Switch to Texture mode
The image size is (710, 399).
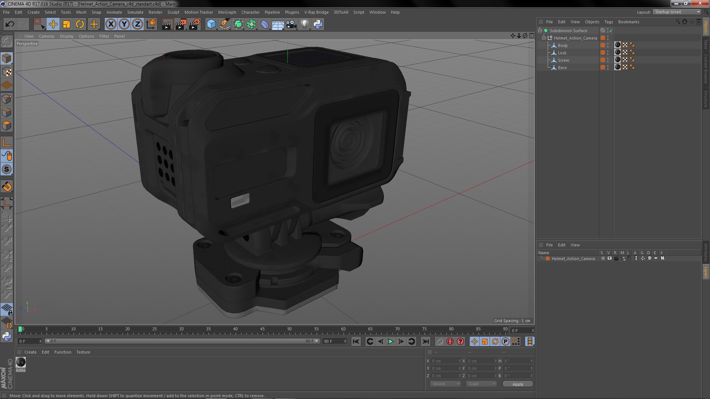point(7,72)
